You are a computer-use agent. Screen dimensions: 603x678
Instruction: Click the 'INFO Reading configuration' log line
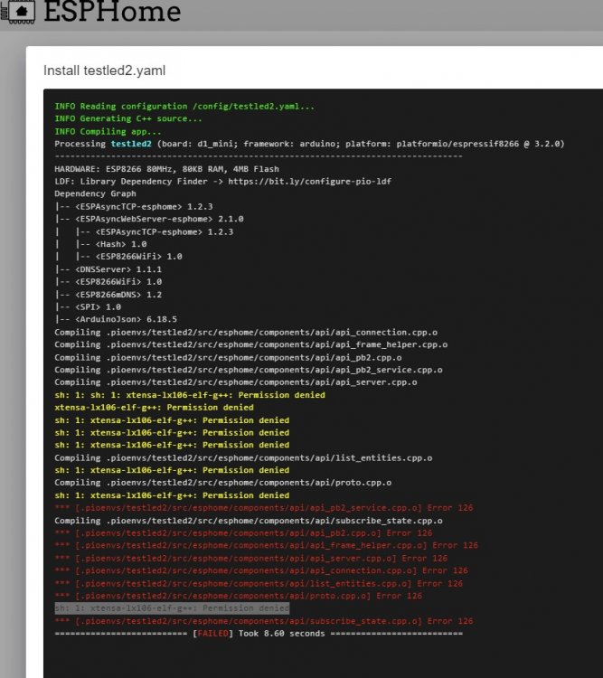(x=184, y=107)
